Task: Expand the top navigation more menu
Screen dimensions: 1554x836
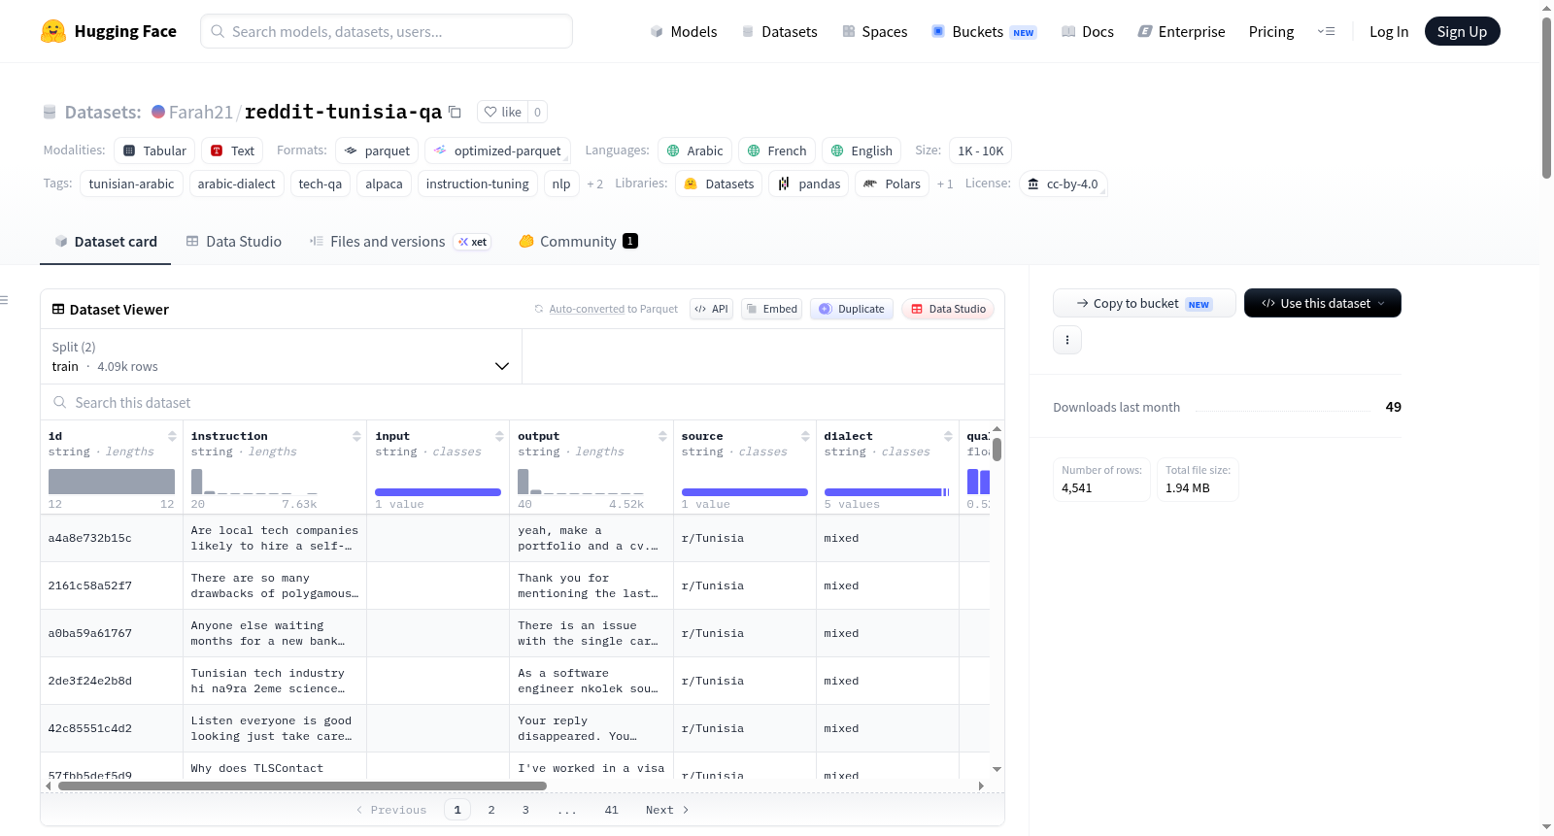Action: [x=1326, y=32]
